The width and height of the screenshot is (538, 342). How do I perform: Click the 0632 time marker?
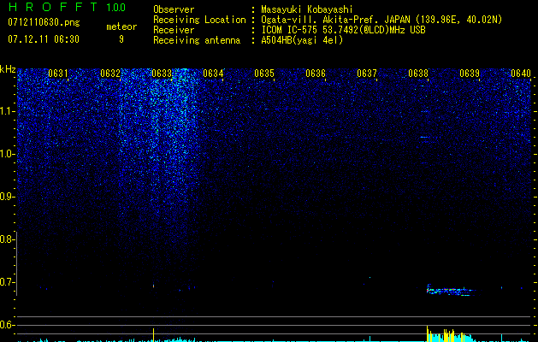[x=110, y=74]
